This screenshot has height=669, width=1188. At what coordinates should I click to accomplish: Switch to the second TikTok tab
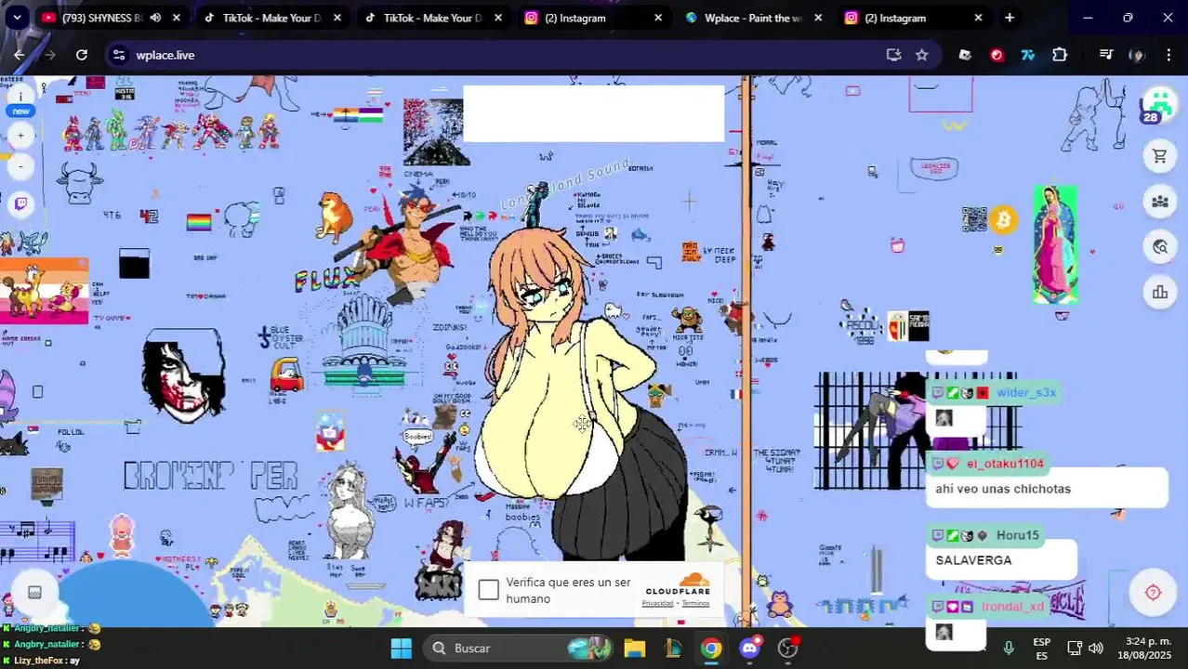[433, 18]
